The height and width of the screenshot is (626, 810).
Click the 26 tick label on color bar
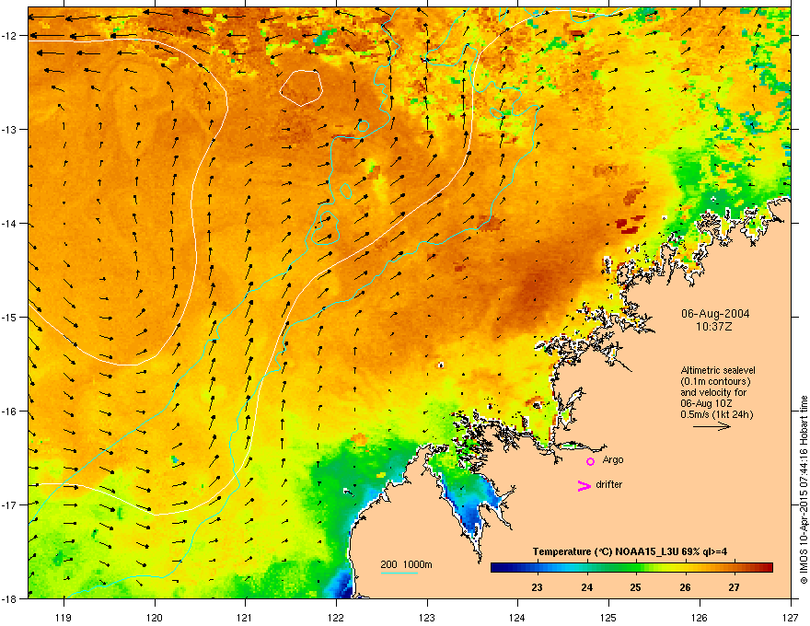click(x=685, y=587)
